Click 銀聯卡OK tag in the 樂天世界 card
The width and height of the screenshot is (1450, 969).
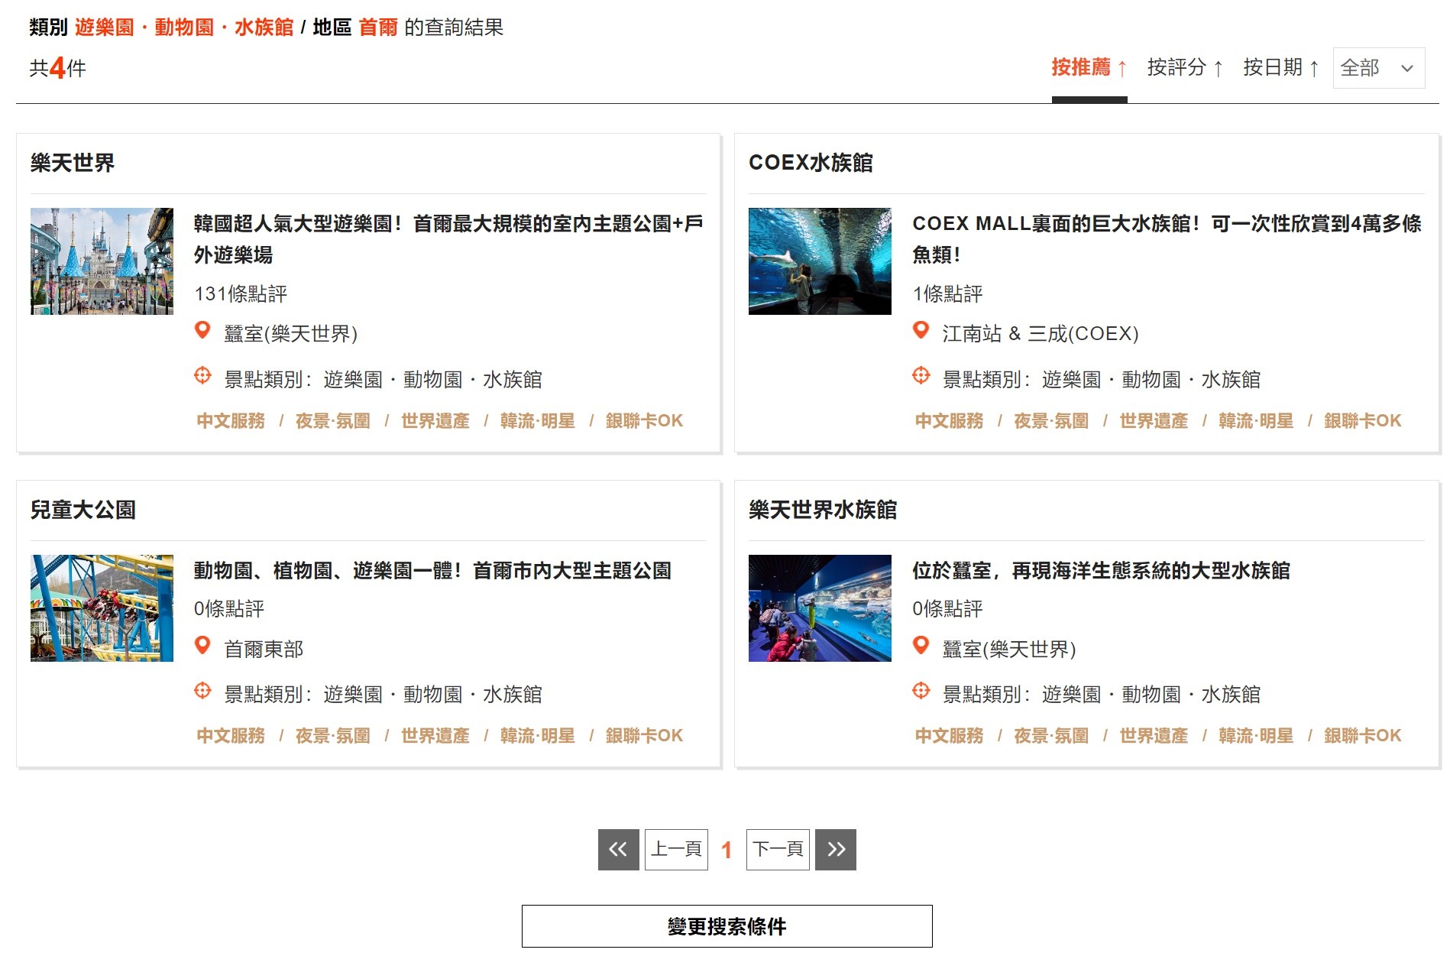pyautogui.click(x=645, y=421)
